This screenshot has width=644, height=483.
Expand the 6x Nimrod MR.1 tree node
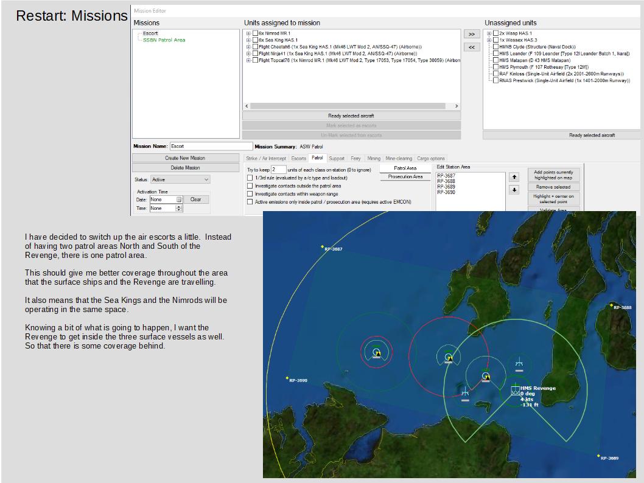pos(248,33)
